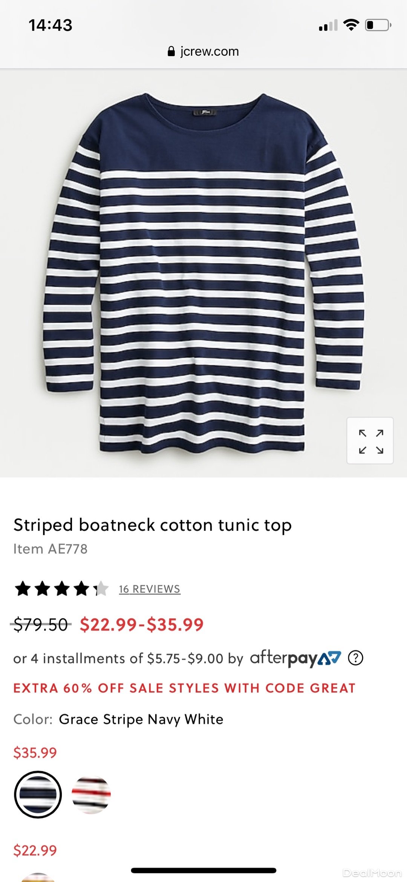This screenshot has height=882, width=407.
Task: Tap the sale price range $22.99-$35.99
Action: [x=142, y=624]
